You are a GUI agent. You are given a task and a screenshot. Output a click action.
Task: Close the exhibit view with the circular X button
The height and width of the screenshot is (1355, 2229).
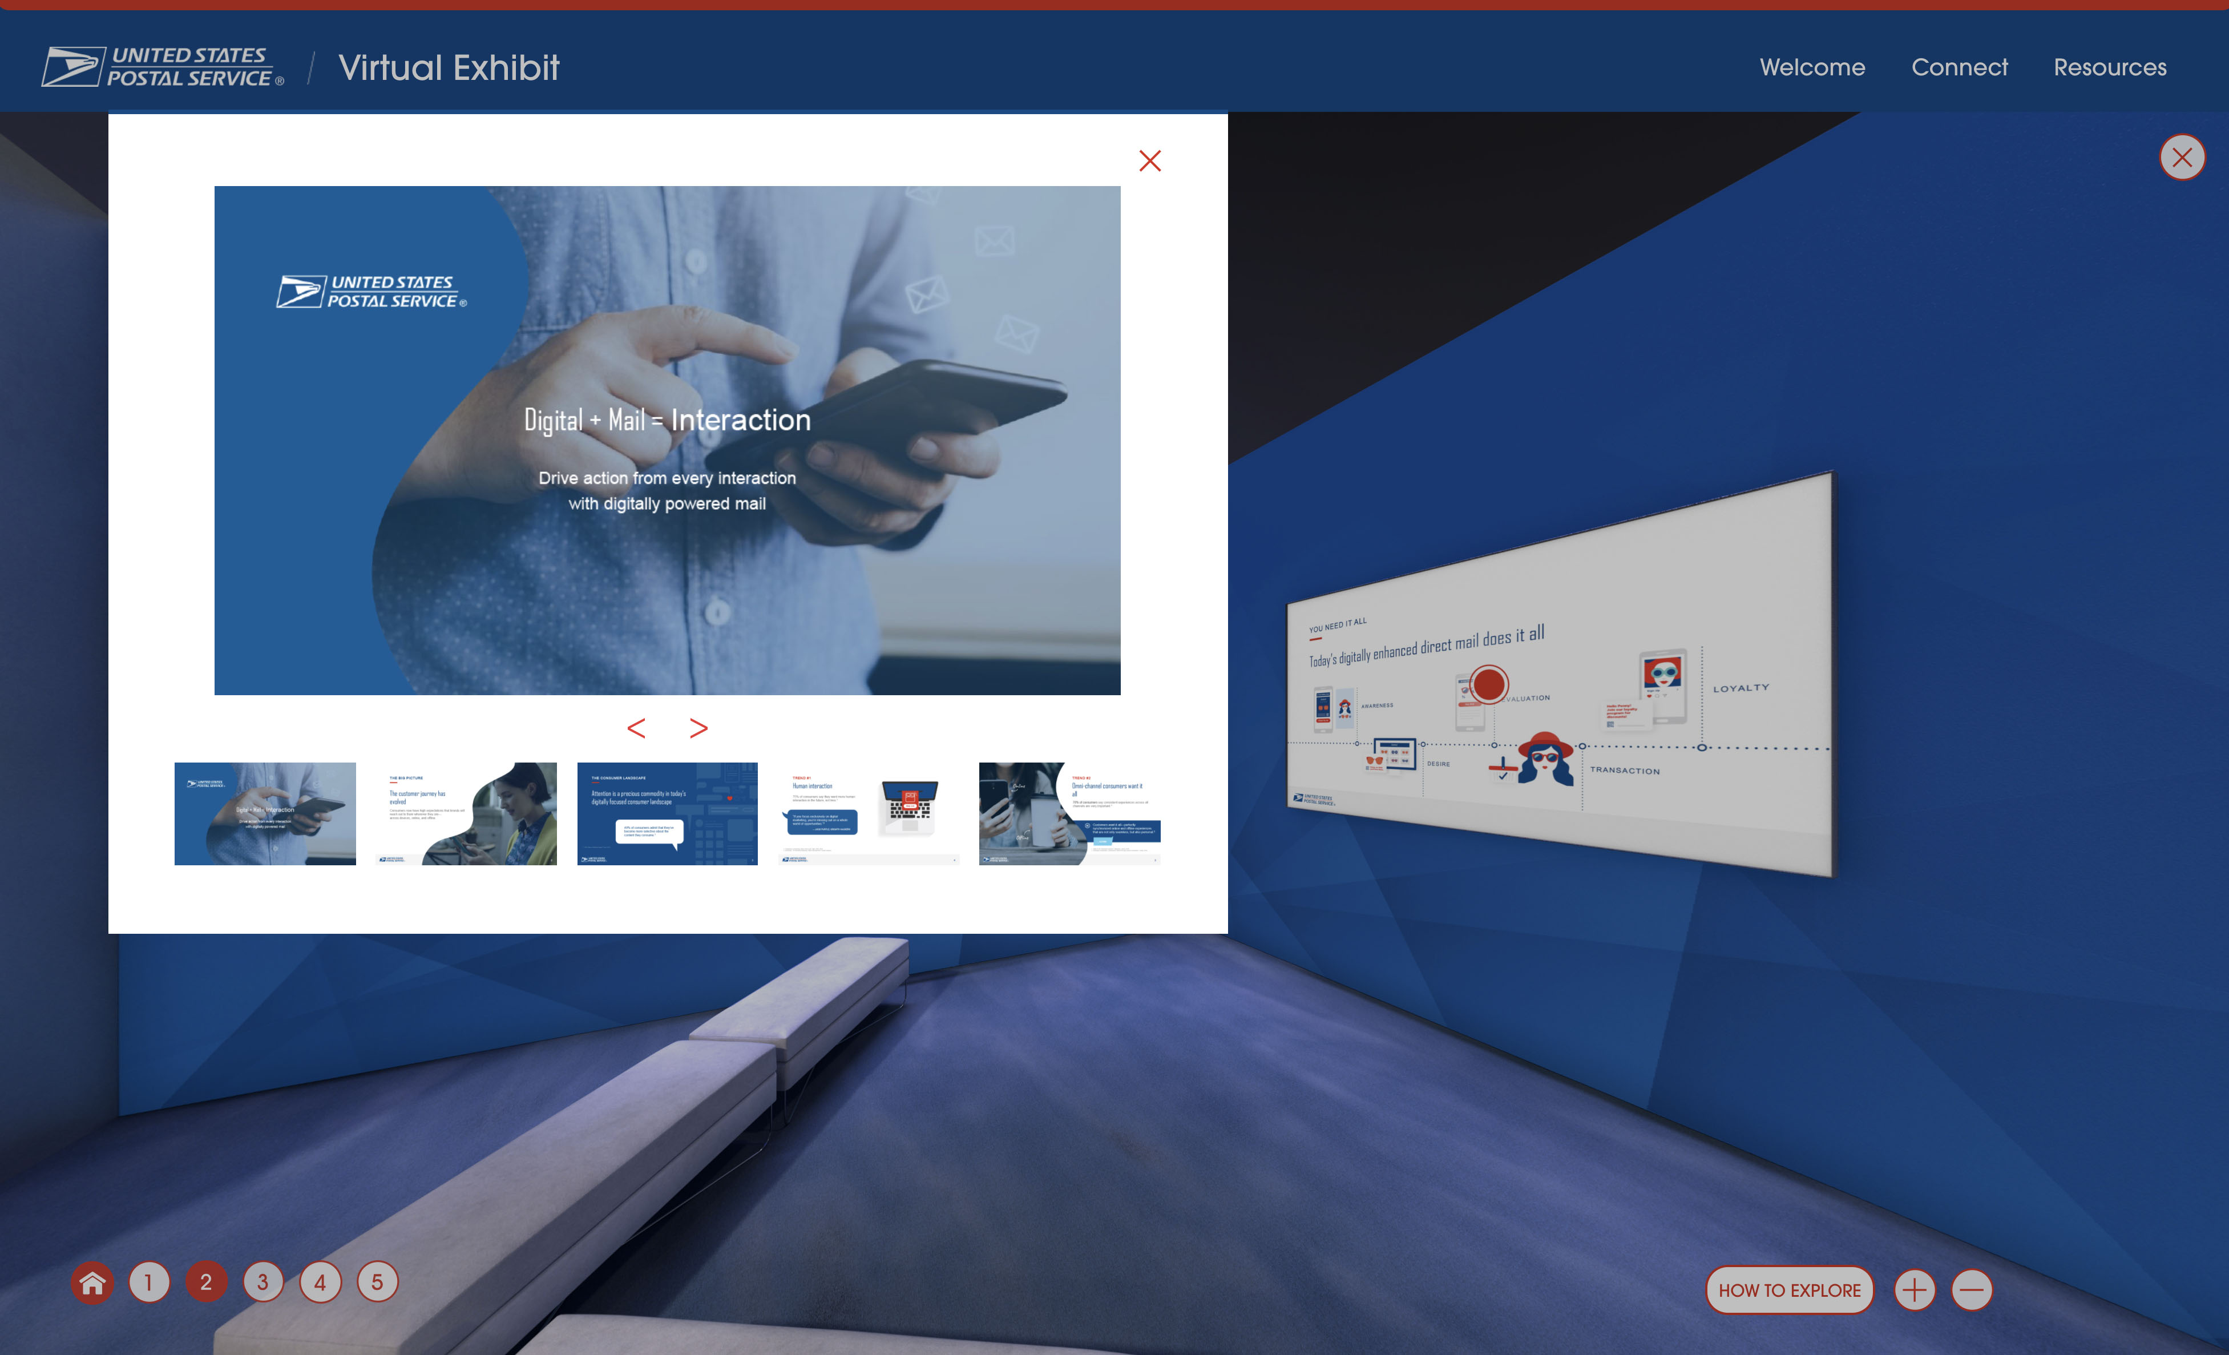pos(2182,158)
